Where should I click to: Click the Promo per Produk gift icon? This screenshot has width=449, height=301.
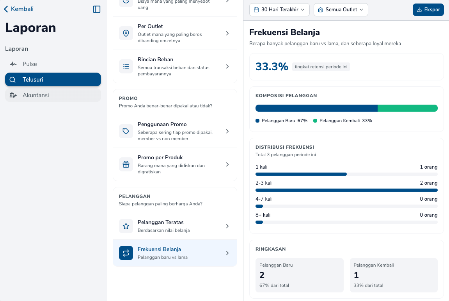point(126,164)
